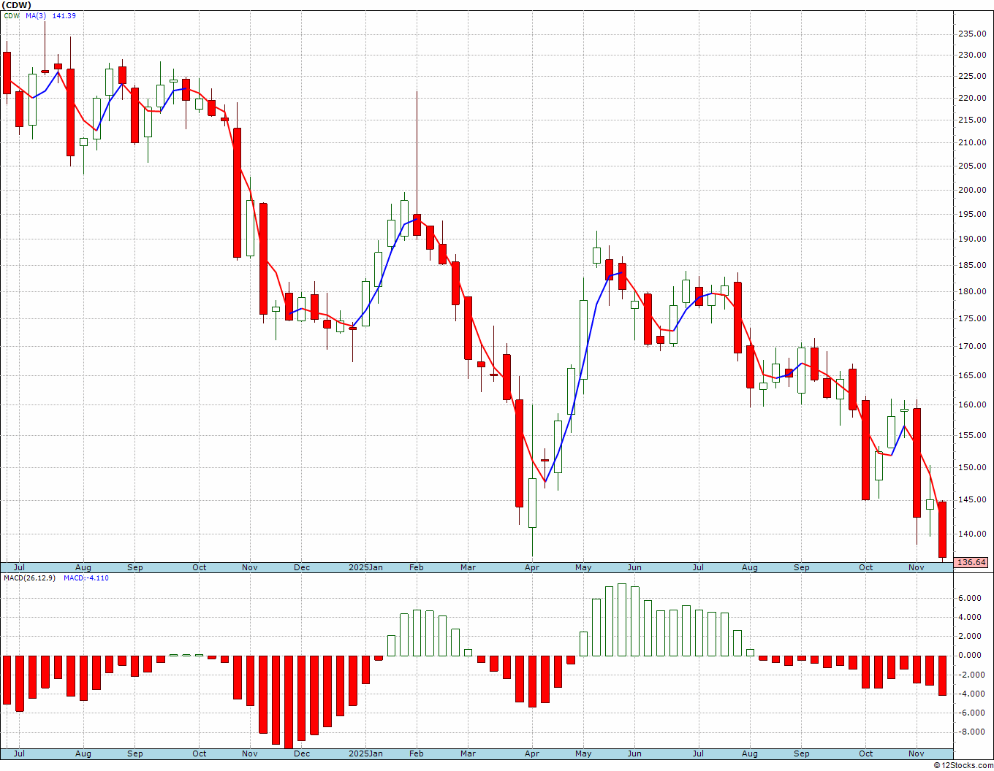Click the 235.00 price axis label
This screenshot has width=994, height=771.
click(x=973, y=34)
